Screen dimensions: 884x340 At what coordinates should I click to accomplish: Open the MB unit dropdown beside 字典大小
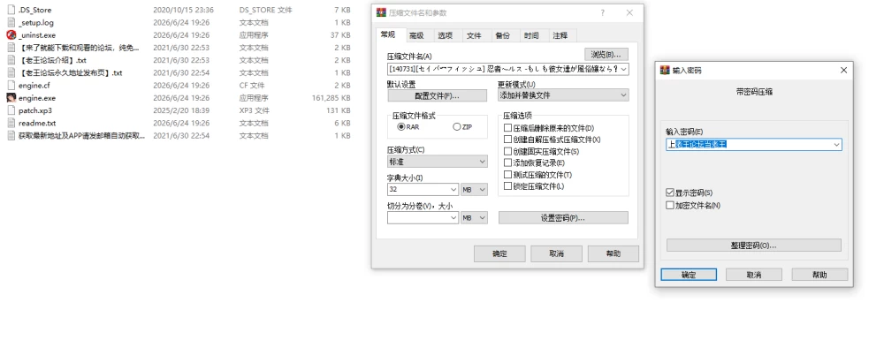(x=474, y=190)
